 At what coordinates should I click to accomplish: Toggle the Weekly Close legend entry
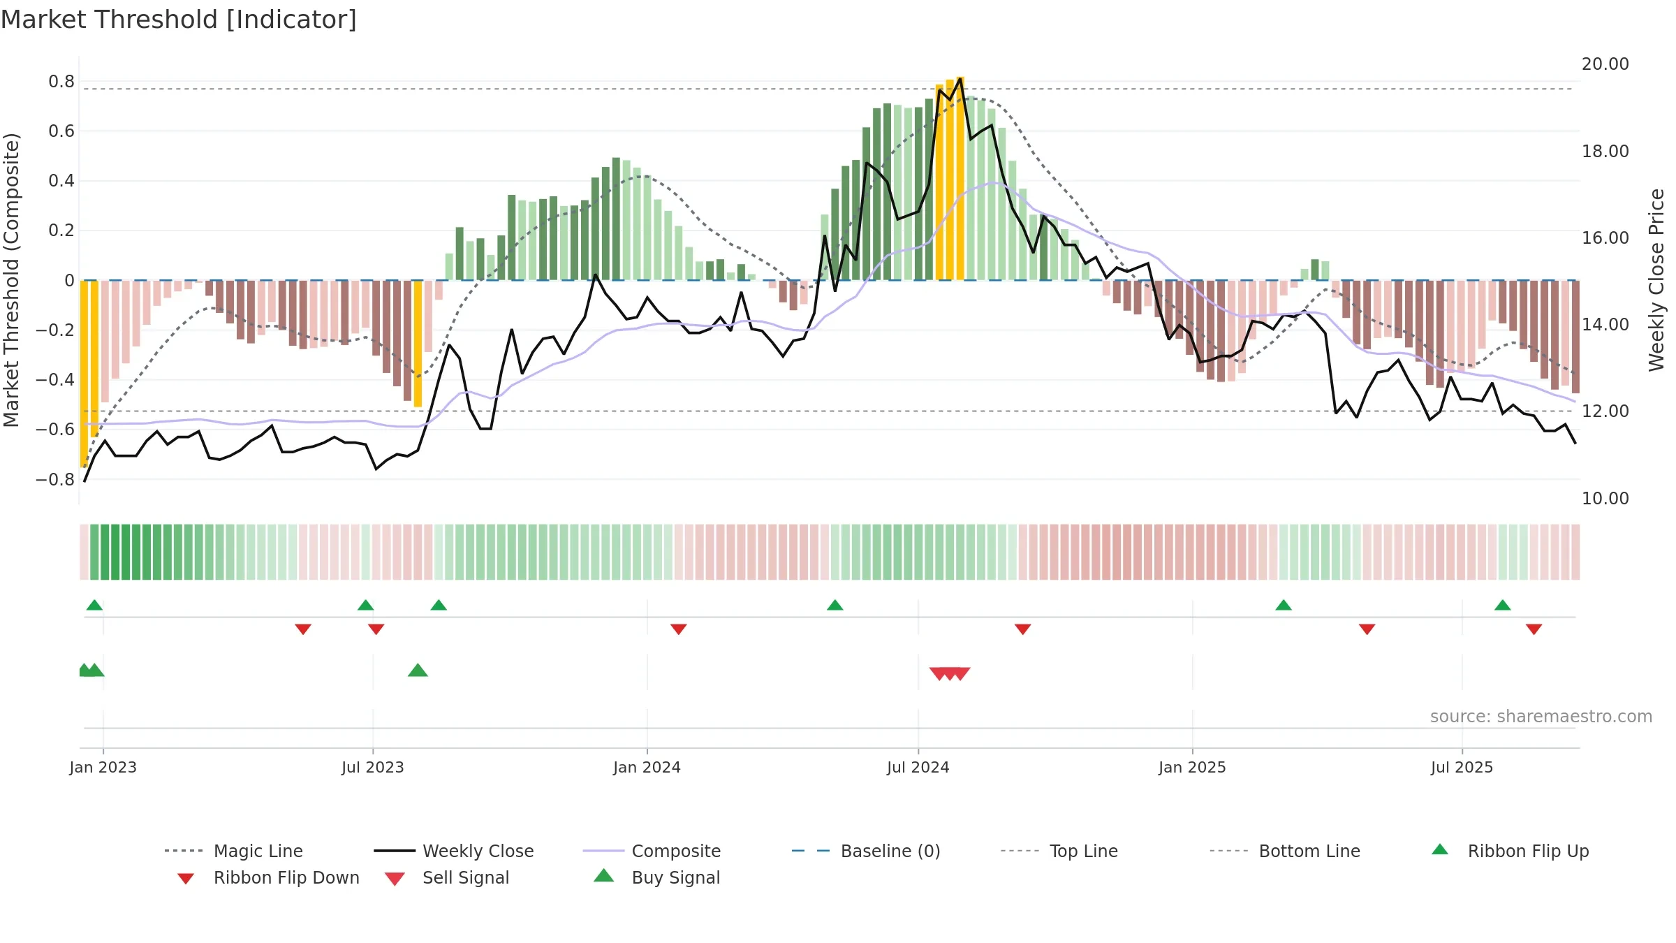(x=454, y=851)
